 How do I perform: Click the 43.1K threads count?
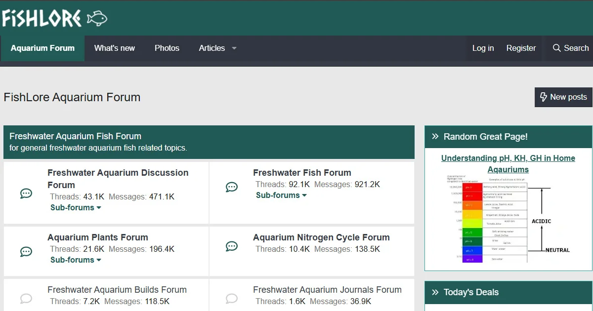point(94,196)
